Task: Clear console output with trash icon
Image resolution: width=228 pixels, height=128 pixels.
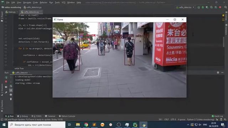Action: tap(11, 99)
